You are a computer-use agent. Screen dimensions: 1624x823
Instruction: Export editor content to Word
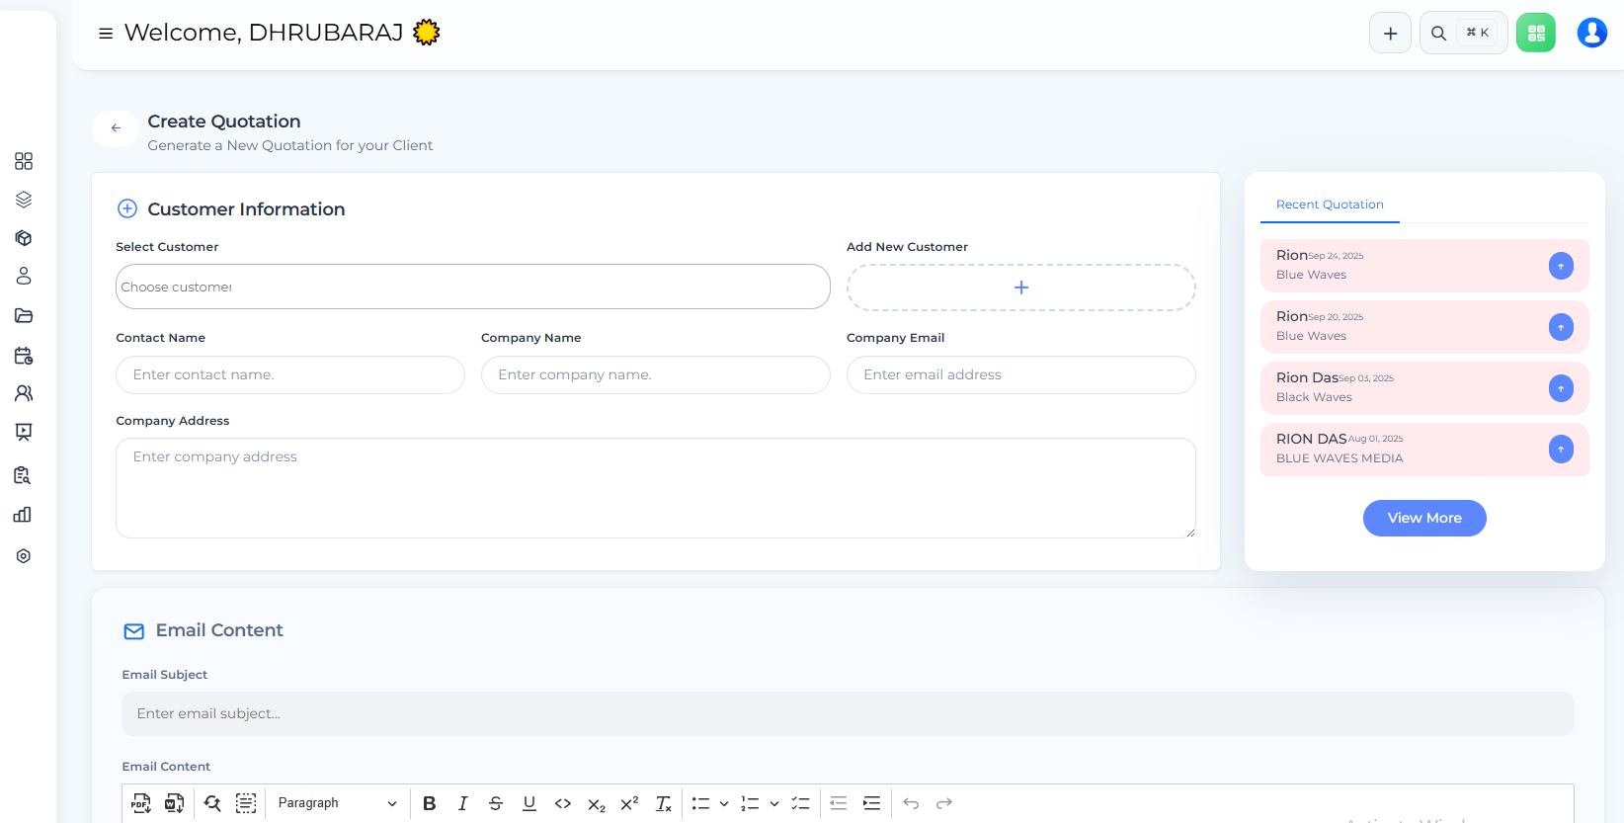[x=175, y=803]
